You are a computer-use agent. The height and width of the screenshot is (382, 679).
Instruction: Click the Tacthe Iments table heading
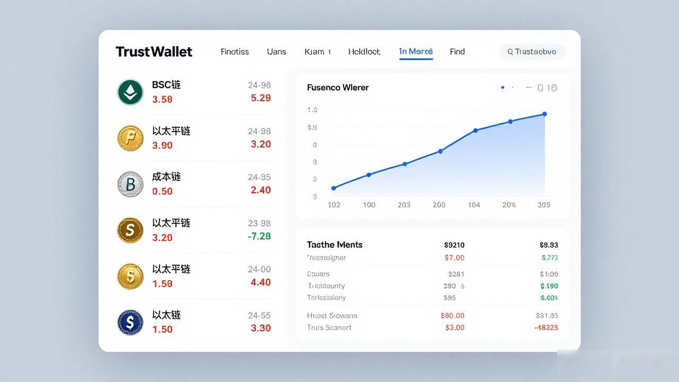tap(335, 245)
